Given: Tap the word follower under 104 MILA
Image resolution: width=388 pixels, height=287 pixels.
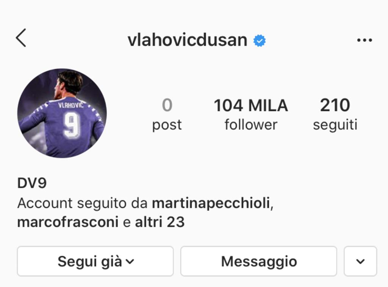Looking at the screenshot, I should (x=251, y=125).
